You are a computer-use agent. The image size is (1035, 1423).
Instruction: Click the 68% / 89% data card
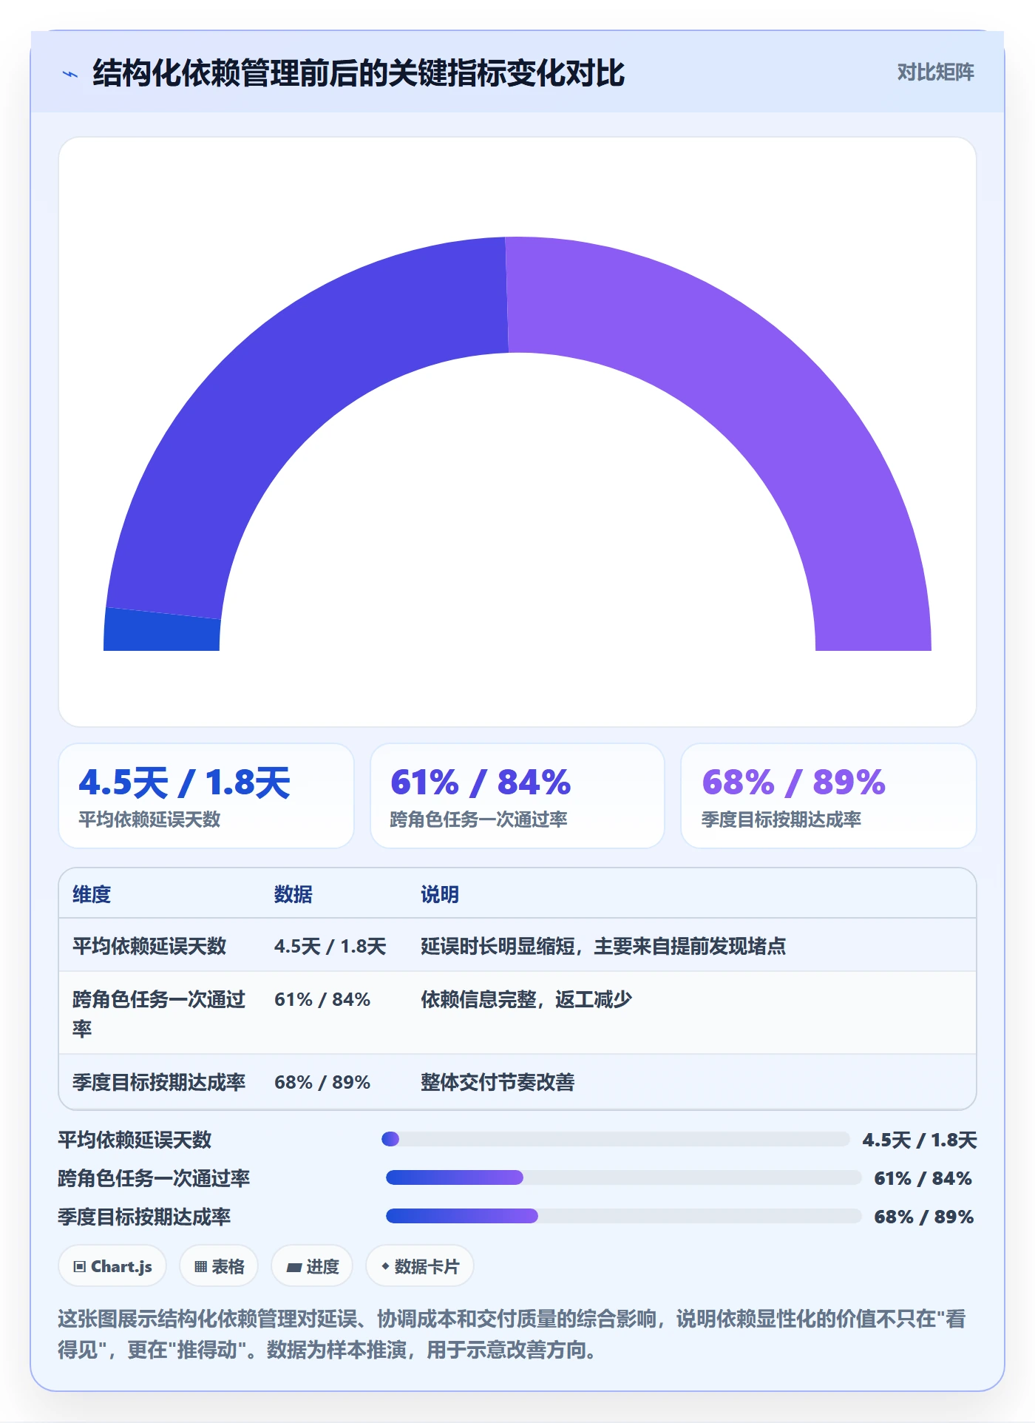829,796
